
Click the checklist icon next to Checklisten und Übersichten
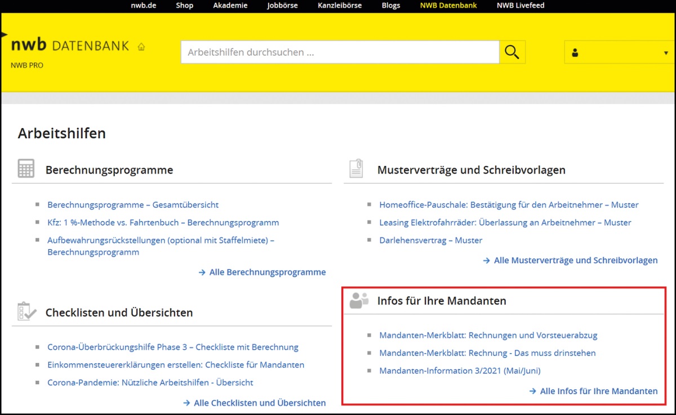pos(26,311)
